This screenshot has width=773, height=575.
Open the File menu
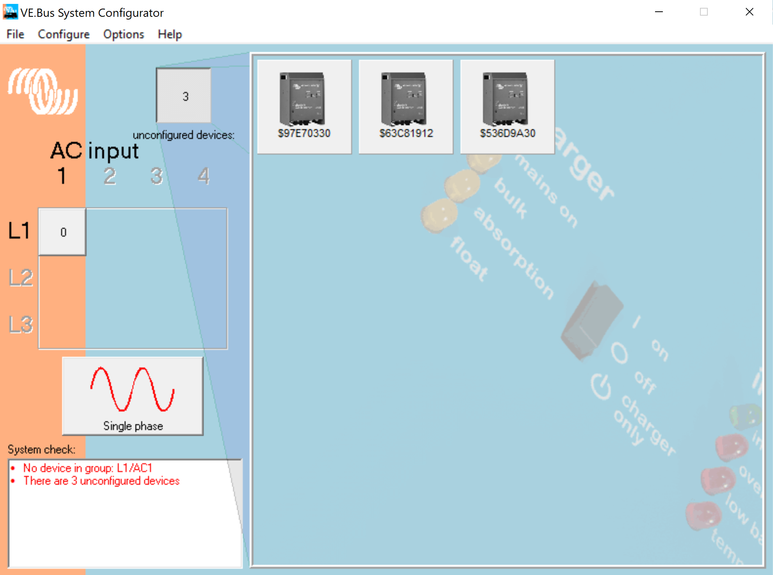[15, 34]
